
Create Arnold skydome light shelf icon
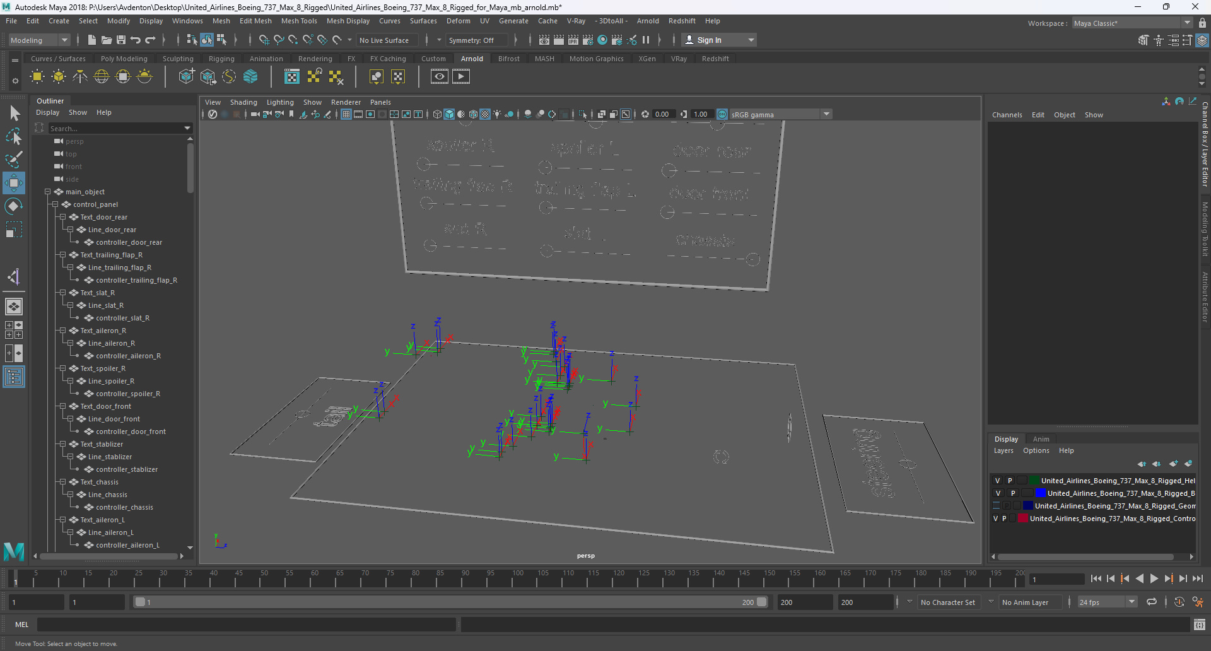102,77
